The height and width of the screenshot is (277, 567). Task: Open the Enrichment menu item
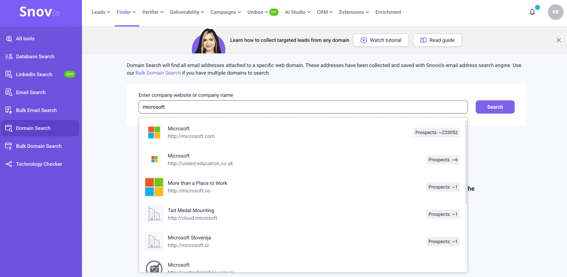[388, 12]
